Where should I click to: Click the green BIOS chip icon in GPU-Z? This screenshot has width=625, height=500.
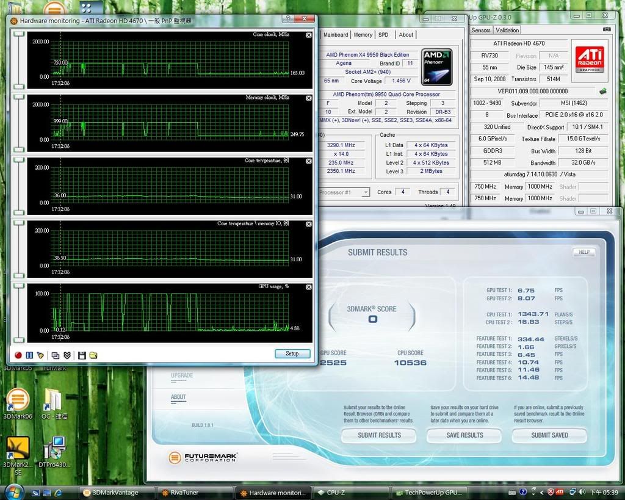[602, 92]
